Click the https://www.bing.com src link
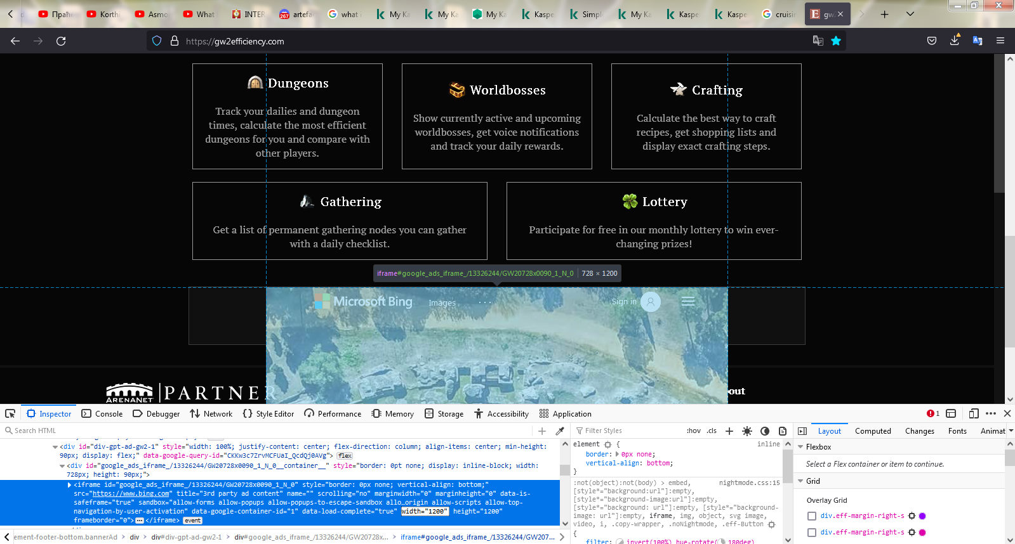Screen dimensions: 1015x544 click(131, 494)
